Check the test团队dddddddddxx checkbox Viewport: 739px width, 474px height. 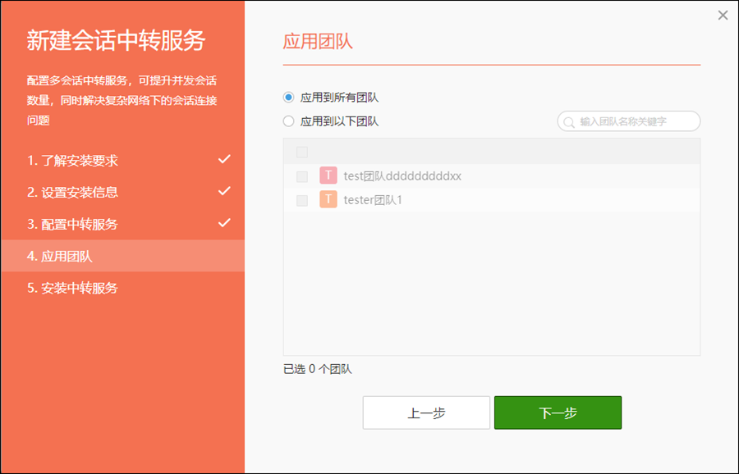[x=302, y=176]
